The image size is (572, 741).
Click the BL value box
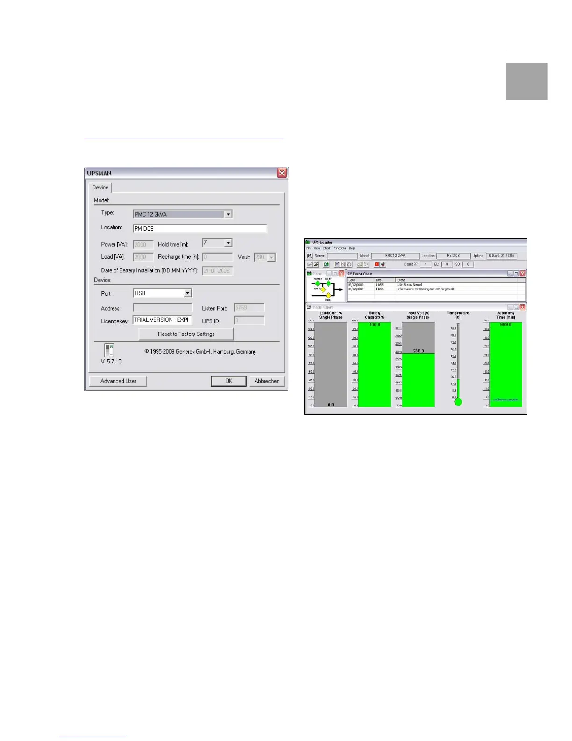coord(447,264)
